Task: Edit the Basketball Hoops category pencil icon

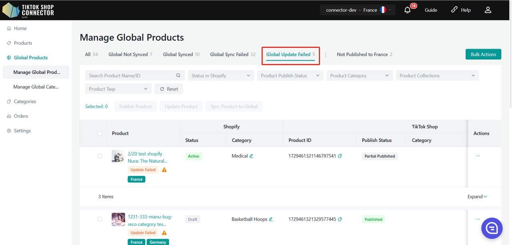Action: click(271, 219)
